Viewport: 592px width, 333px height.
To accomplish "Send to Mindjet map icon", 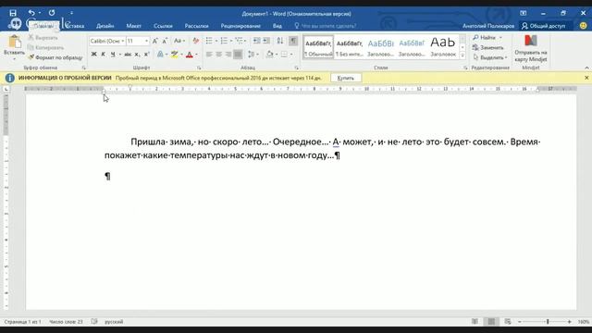I will coord(530,48).
